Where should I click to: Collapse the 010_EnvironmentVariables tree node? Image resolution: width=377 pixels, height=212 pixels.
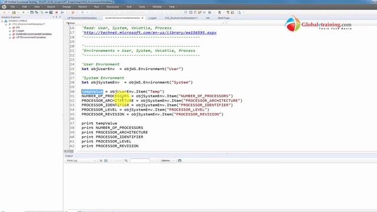pyautogui.click(x=6, y=24)
